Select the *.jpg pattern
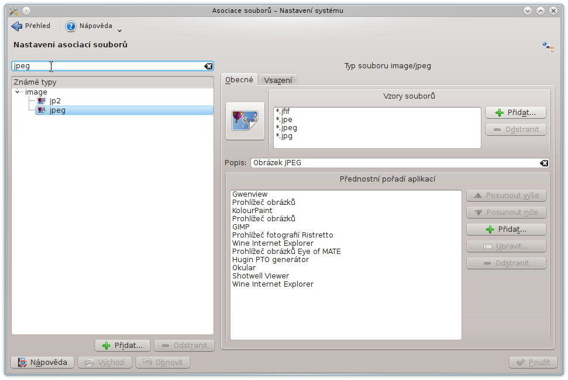This screenshot has width=568, height=380. (284, 136)
